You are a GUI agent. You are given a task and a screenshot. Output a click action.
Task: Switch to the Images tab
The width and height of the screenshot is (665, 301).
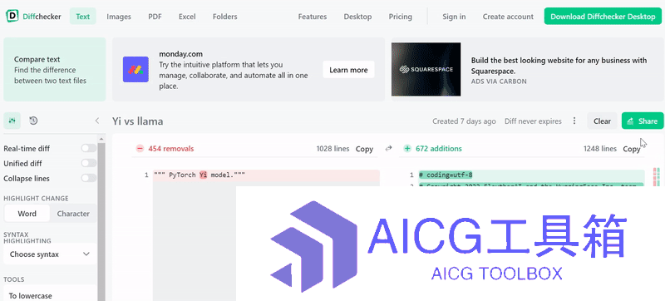pyautogui.click(x=119, y=17)
